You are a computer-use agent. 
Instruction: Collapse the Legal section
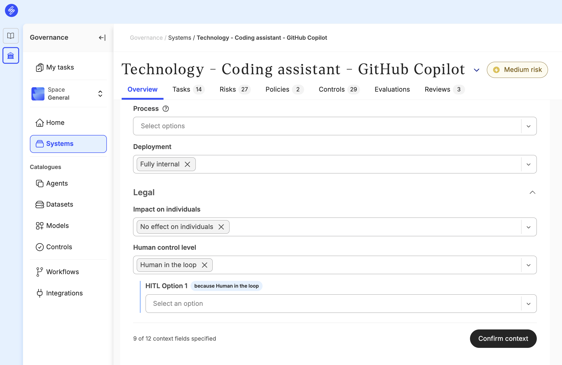point(532,192)
